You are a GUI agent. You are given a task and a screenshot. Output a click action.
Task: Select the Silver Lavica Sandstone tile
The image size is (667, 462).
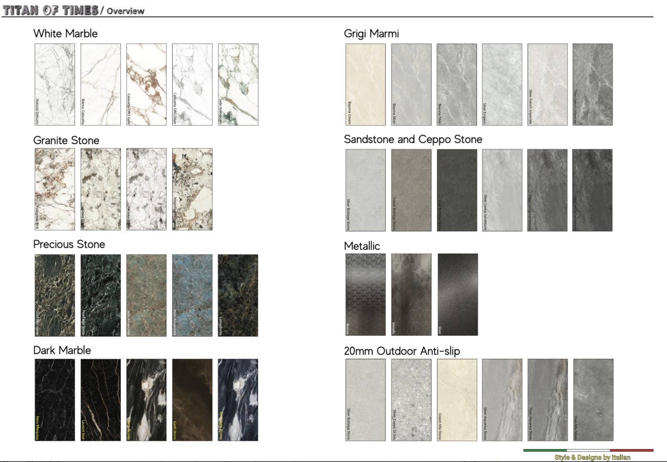(502, 190)
